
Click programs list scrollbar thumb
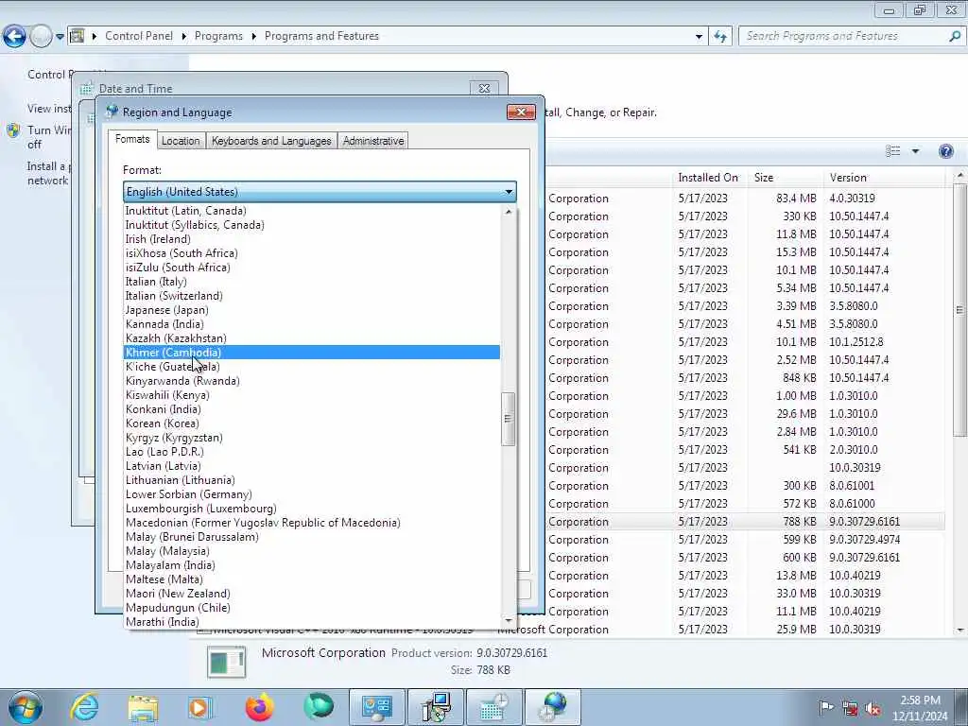click(960, 309)
